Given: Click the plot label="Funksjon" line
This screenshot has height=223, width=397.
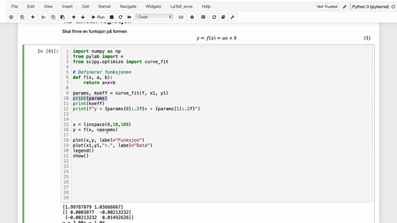Looking at the screenshot, I should tap(109, 140).
